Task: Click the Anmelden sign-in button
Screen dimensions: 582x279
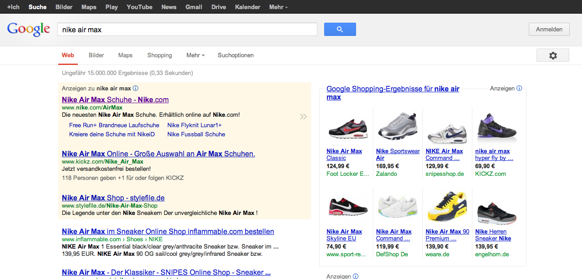Action: click(549, 30)
